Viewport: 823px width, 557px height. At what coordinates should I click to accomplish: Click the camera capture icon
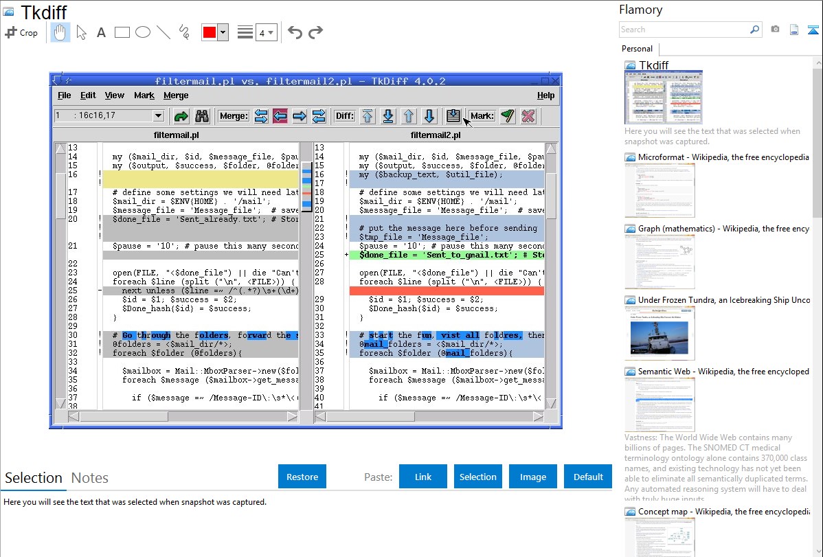point(775,30)
